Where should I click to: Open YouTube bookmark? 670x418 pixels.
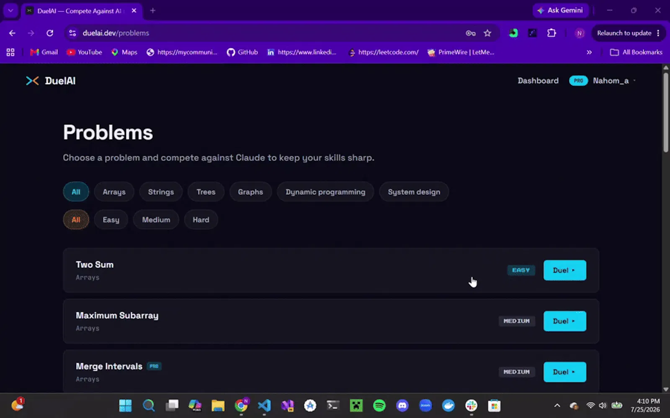click(x=85, y=52)
